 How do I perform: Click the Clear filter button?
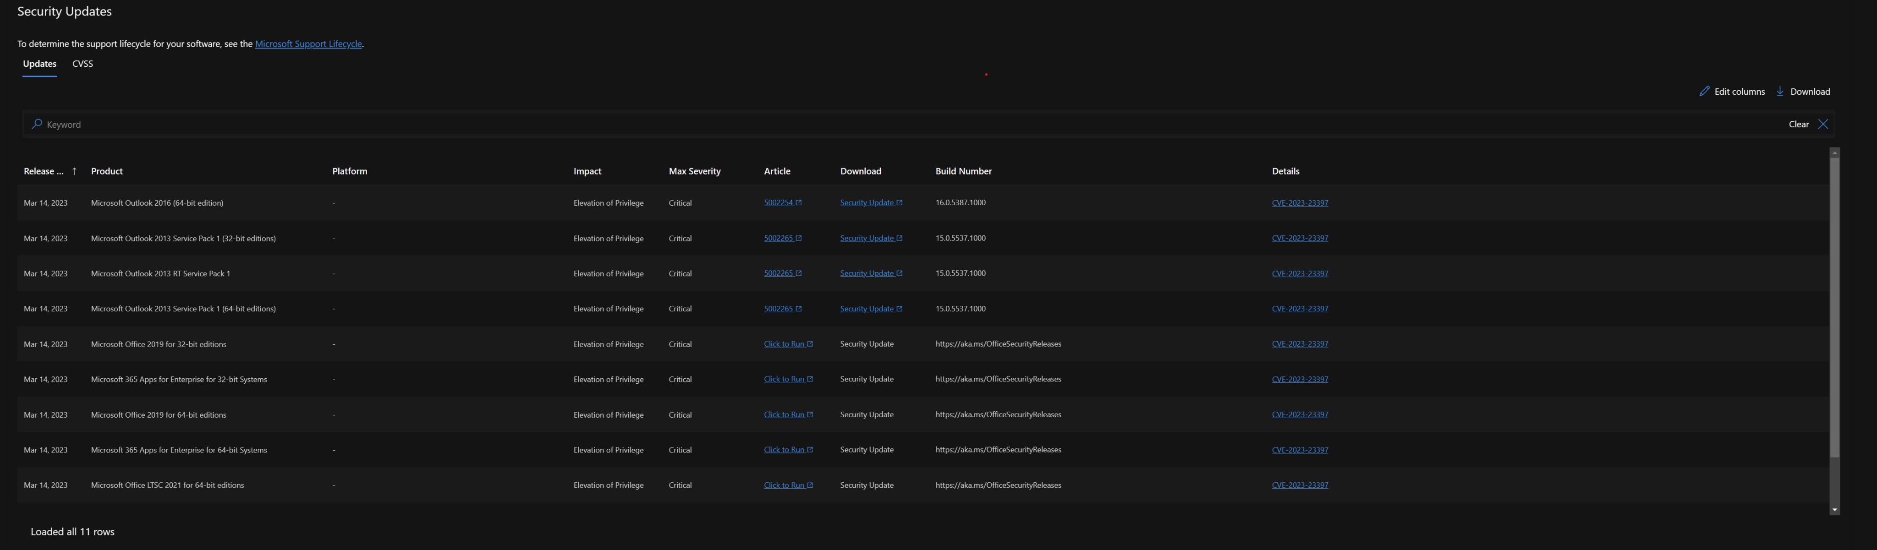click(1798, 125)
